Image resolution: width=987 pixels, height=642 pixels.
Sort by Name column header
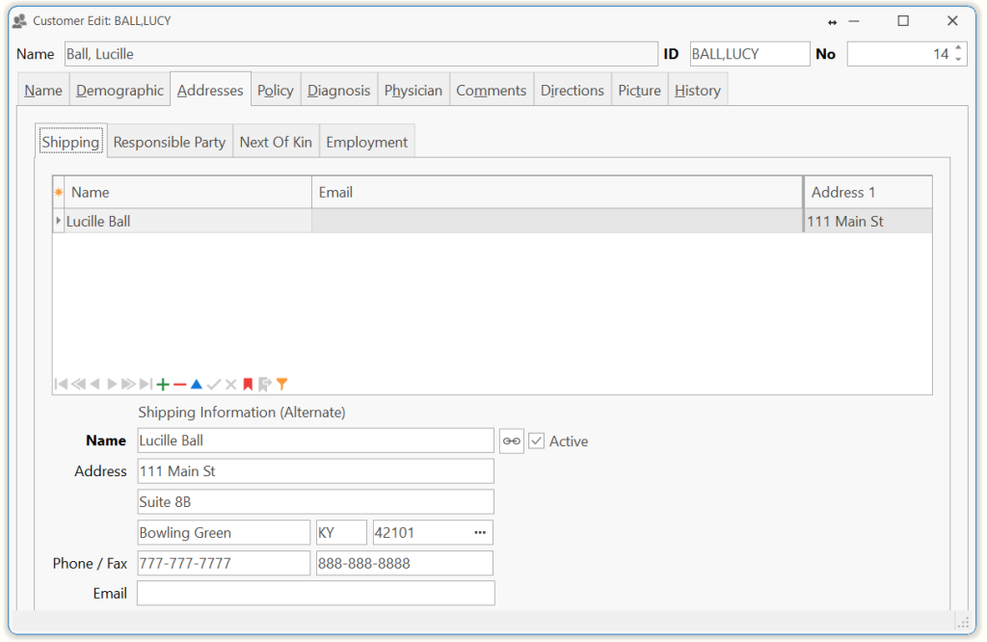188,192
